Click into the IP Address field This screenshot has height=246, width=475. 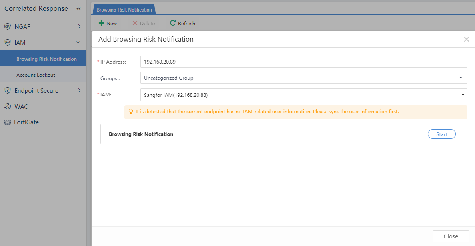click(x=303, y=62)
